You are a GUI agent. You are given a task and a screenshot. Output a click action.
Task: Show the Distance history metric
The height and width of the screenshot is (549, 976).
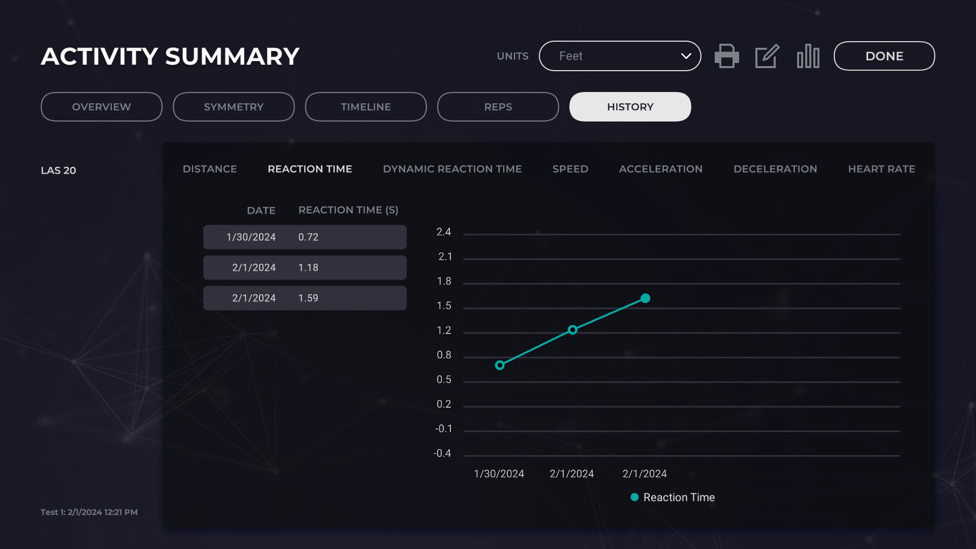point(209,169)
